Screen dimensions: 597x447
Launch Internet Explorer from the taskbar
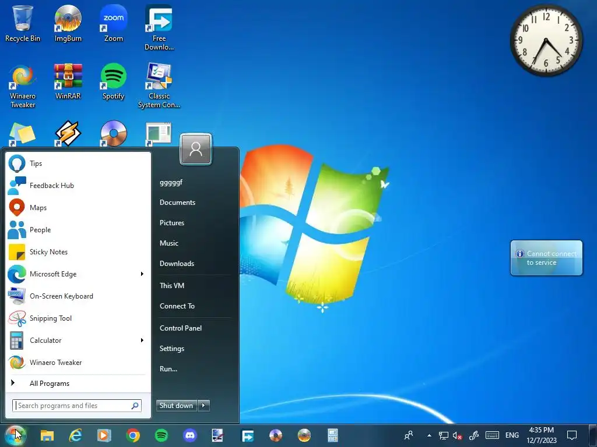76,435
